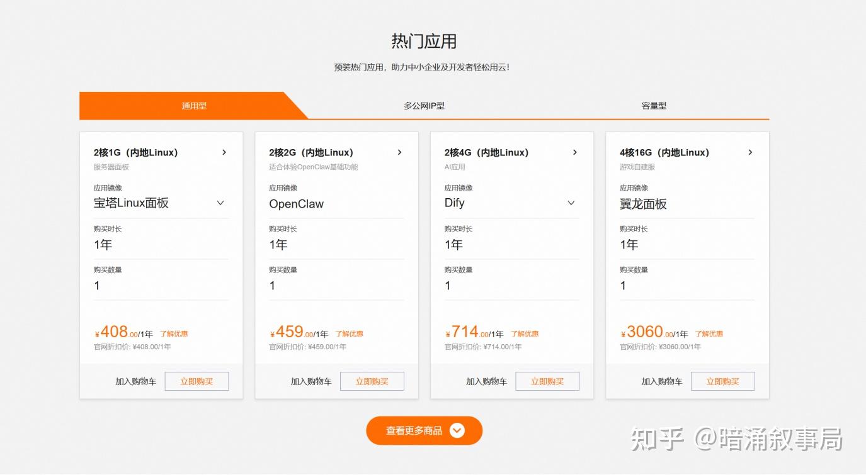Click the 服务器面板 subtitle

pyautogui.click(x=111, y=167)
